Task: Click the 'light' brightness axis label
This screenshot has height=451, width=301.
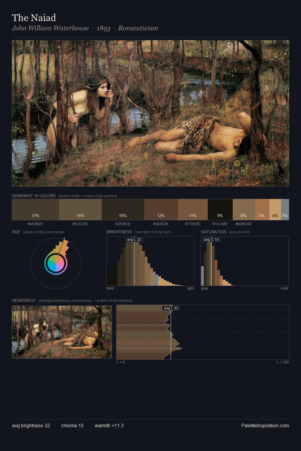Action: coord(190,288)
